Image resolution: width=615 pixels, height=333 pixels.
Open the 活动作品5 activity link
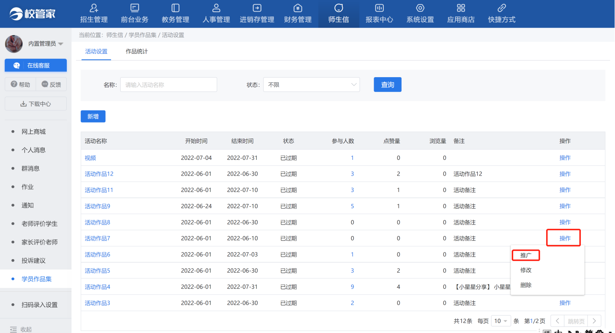click(x=97, y=271)
